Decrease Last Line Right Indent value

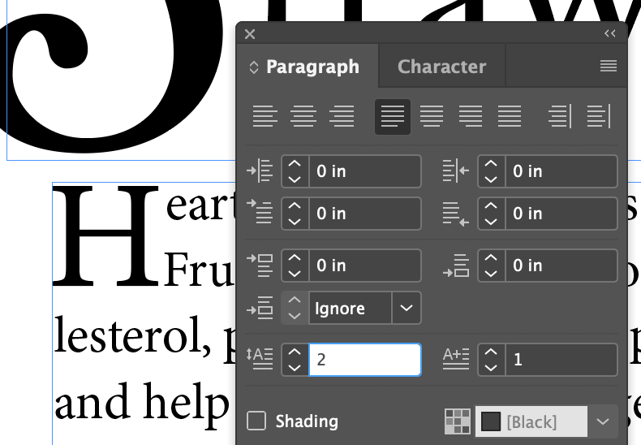[491, 221]
